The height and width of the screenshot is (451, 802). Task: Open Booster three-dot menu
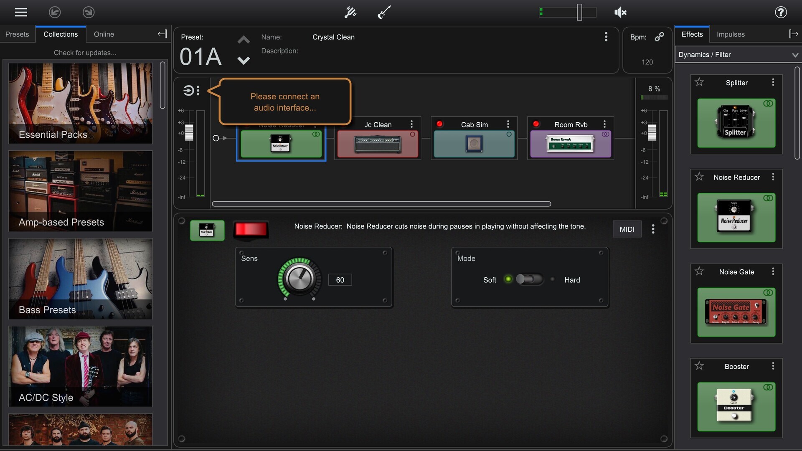(x=773, y=366)
